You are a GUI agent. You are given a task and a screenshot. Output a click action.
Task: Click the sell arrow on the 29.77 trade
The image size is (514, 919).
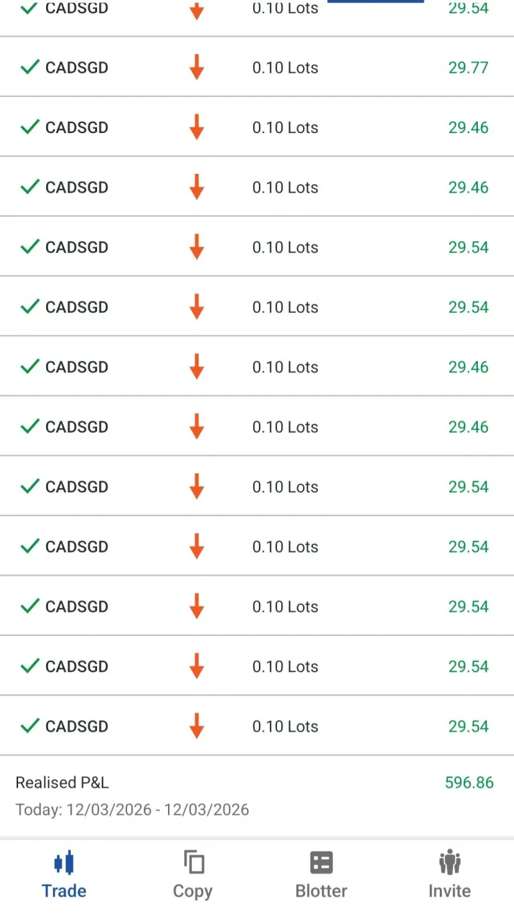tap(196, 68)
